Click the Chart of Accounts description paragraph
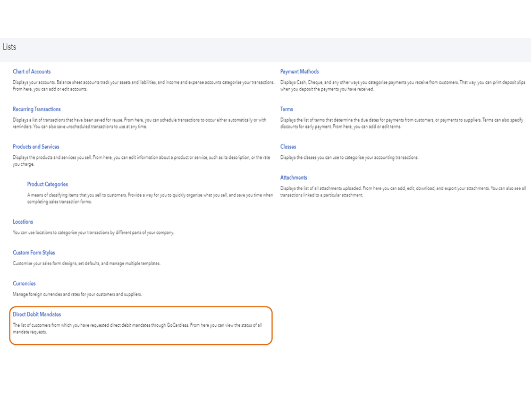The height and width of the screenshot is (398, 531). 144,86
